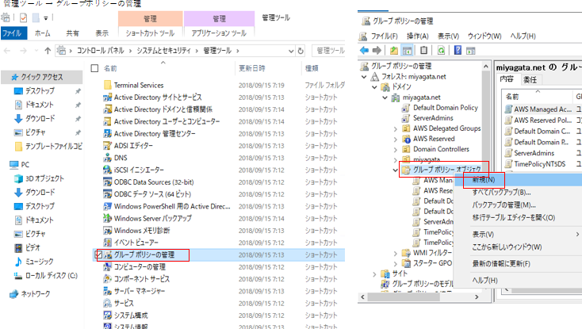Screen dimensions: 582x329
Task: Expand the サイト tree node
Action: coord(374,274)
